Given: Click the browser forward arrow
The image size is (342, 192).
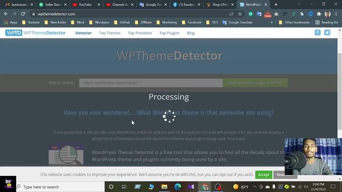Looking at the screenshot, I should [14, 14].
